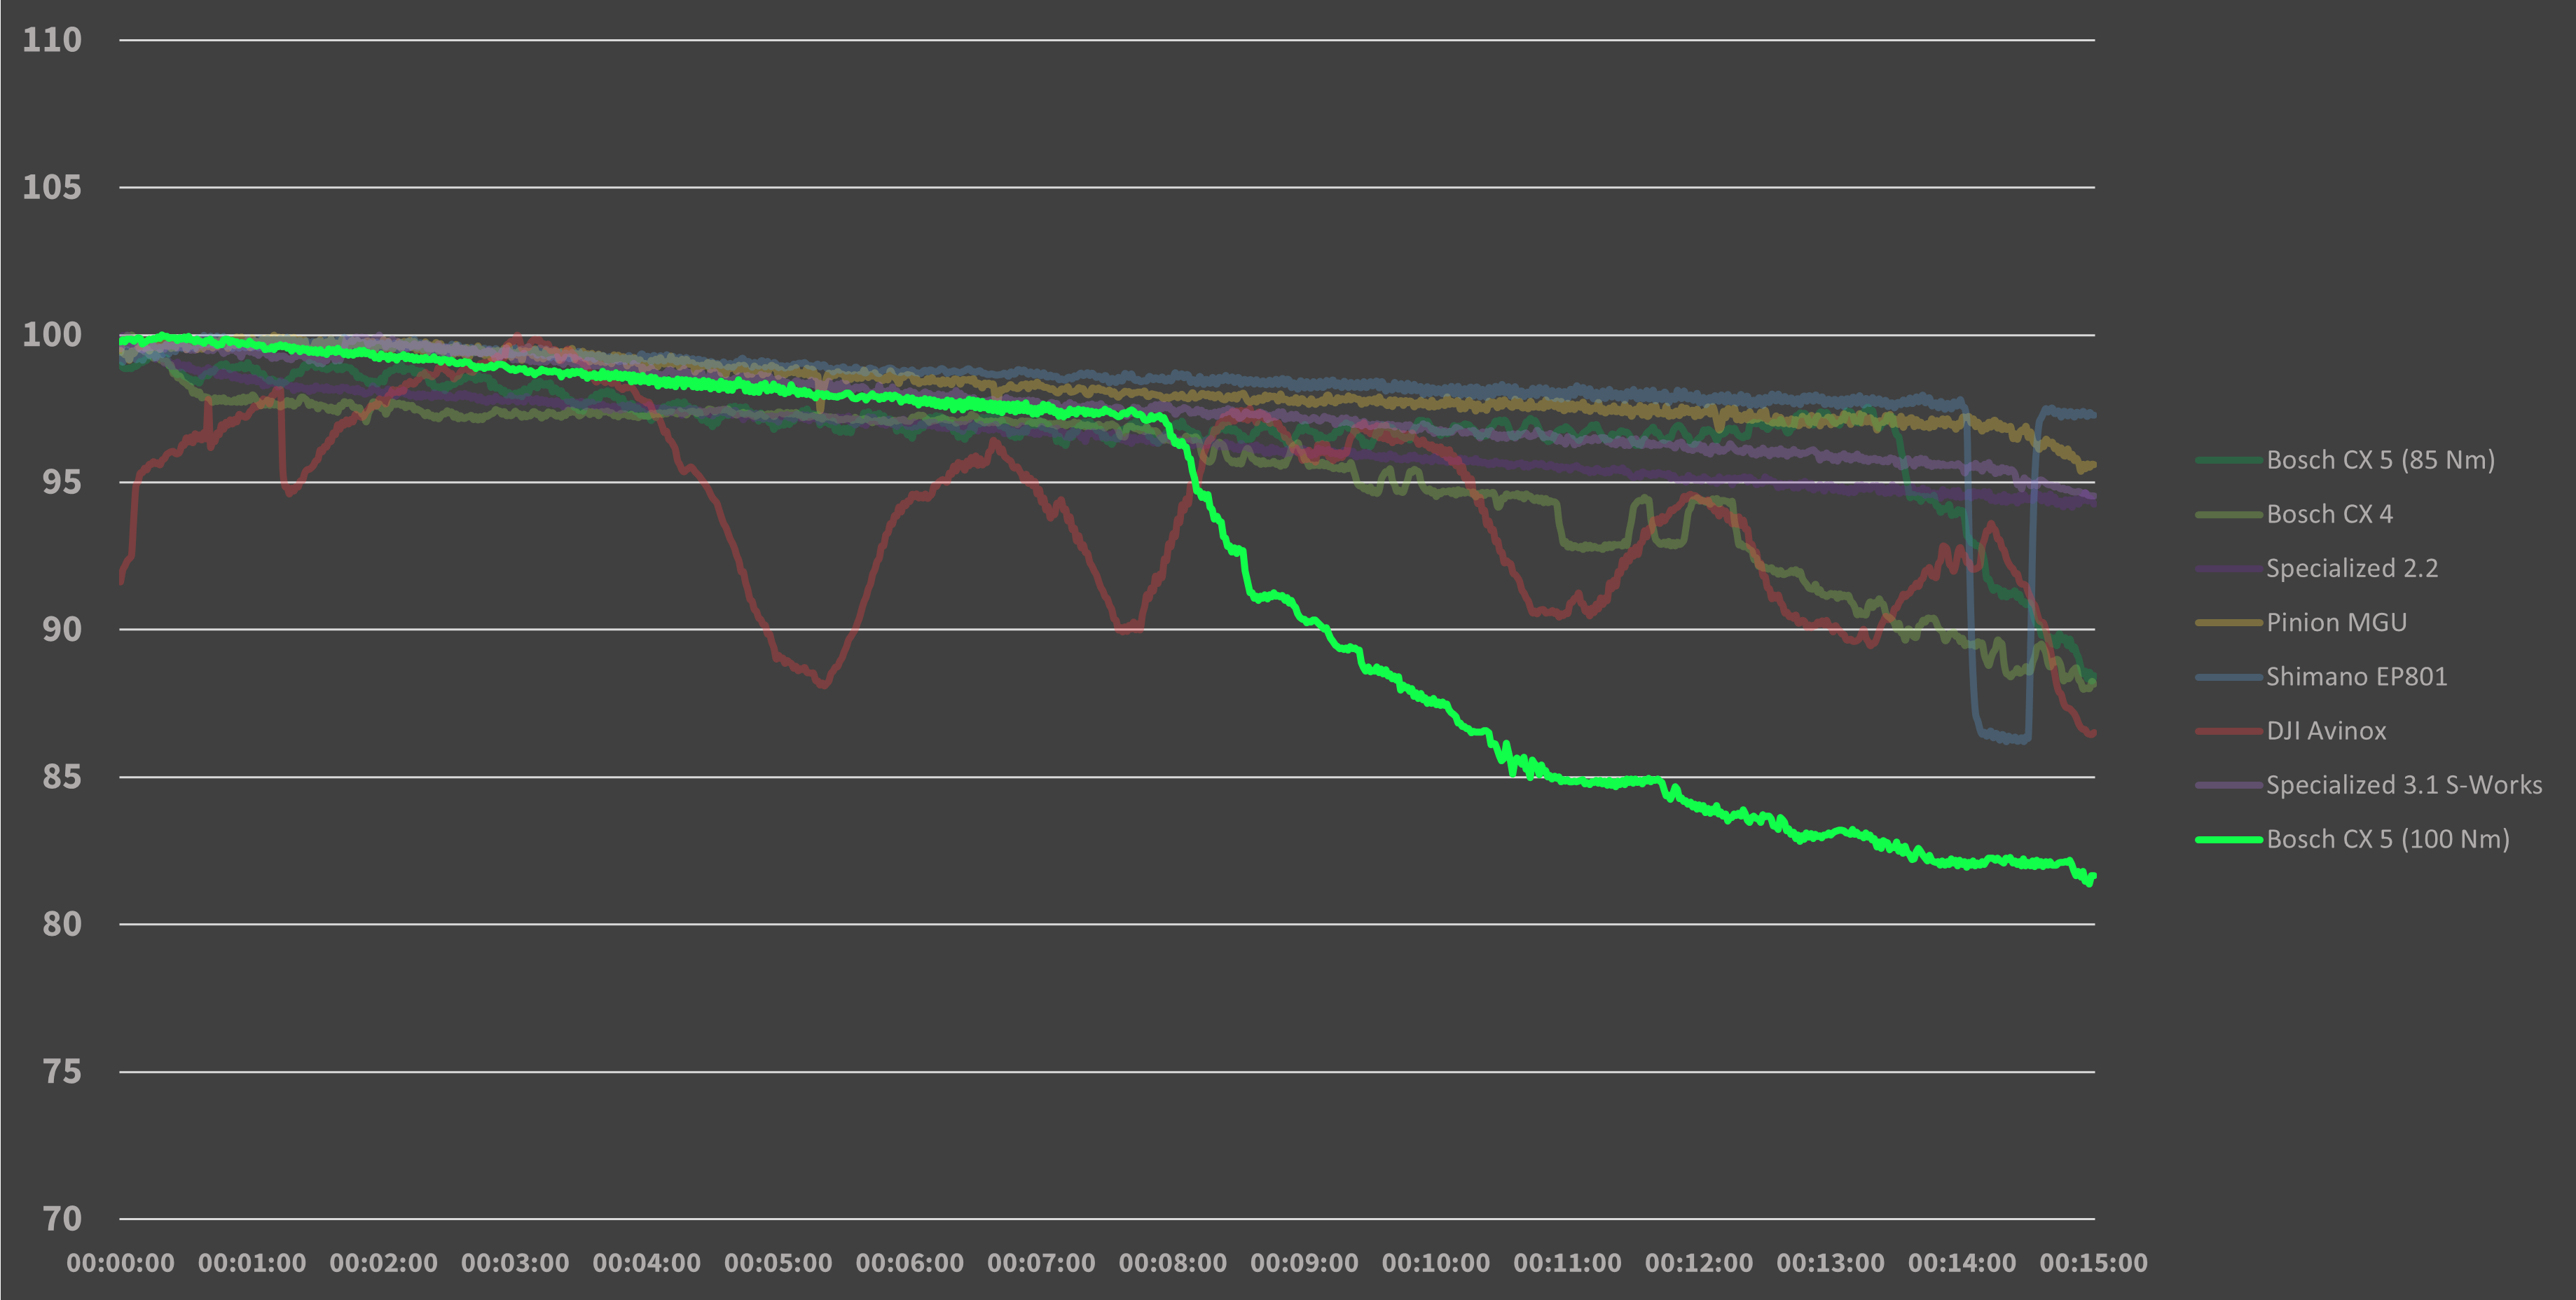Click the y-axis label 70

pos(61,1219)
